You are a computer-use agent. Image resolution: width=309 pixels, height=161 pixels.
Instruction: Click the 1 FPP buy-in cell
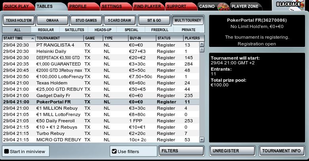[135, 121]
